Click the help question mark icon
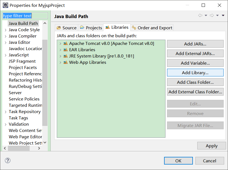Screen dimensions: 228x170 pyautogui.click(x=8, y=161)
